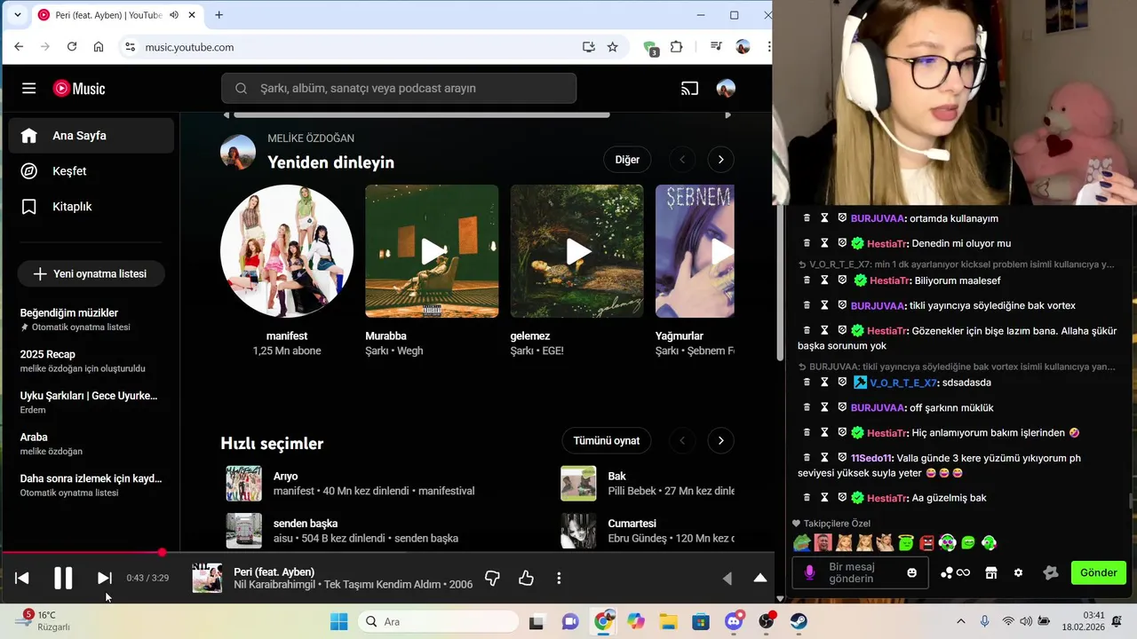
Task: Click Nil Karaibrahimgil artist link in player
Action: [x=275, y=585]
